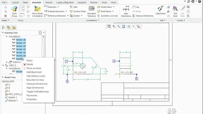Collapse the Model Tree section

[3, 77]
